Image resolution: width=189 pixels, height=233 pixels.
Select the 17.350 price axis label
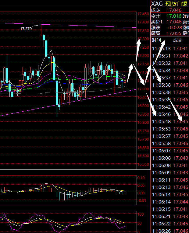tap(143, 31)
